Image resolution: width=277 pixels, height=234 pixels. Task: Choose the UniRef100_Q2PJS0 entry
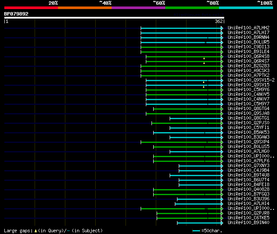tap(248, 123)
